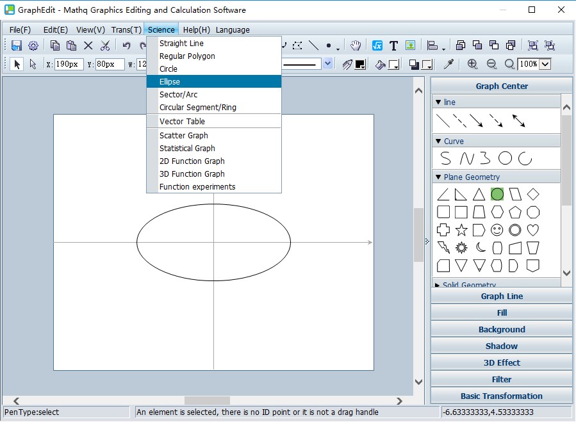Select the polygon drawing tool icon
Screen dimensions: 576x422
tap(297, 45)
